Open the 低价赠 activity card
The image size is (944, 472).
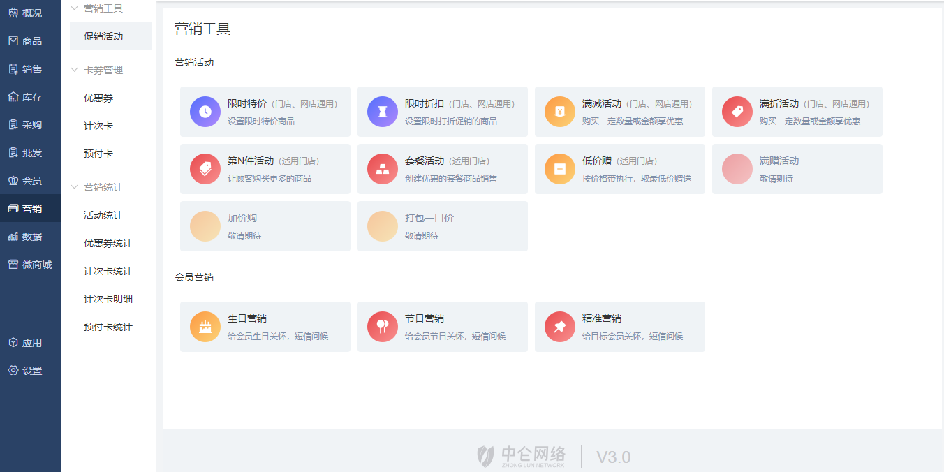click(x=619, y=169)
